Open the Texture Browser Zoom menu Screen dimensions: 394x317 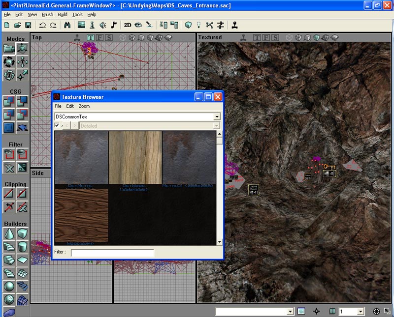(x=84, y=106)
